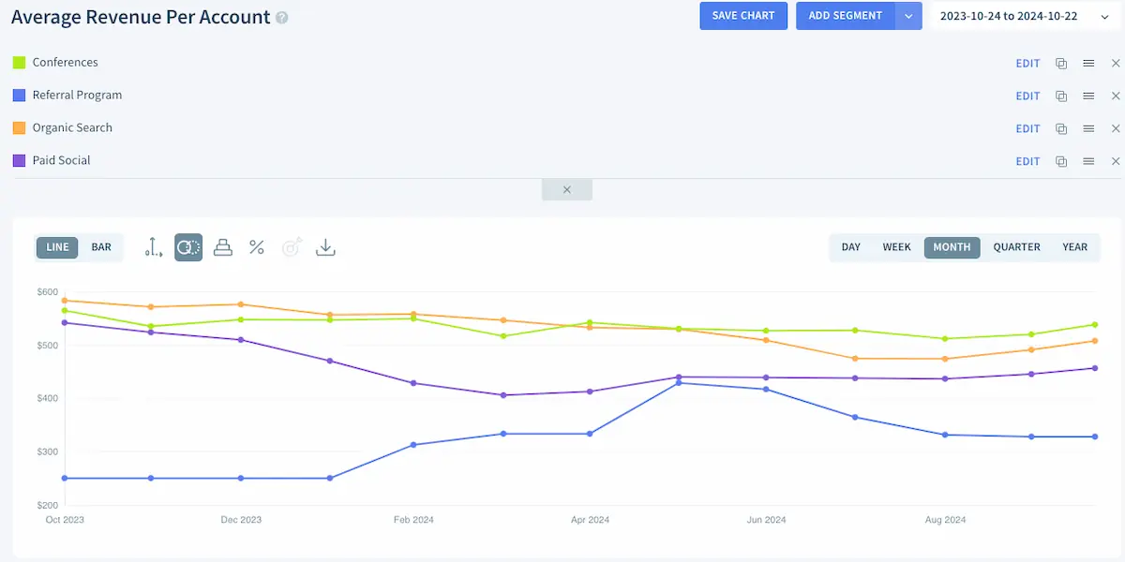The image size is (1125, 562).
Task: Remove the Conferences segment
Action: pyautogui.click(x=1116, y=64)
